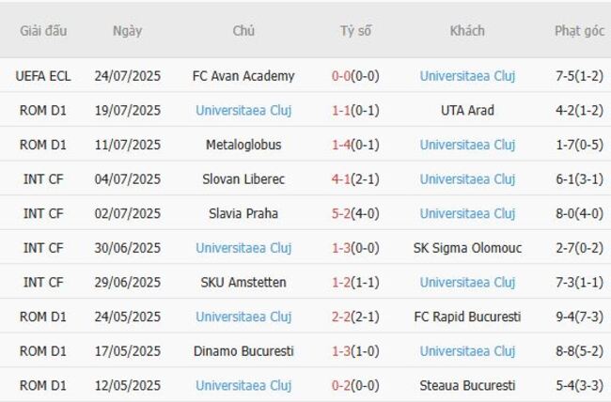Open the SK Sigma Olomouc team link
Image resolution: width=611 pixels, height=402 pixels.
[467, 248]
